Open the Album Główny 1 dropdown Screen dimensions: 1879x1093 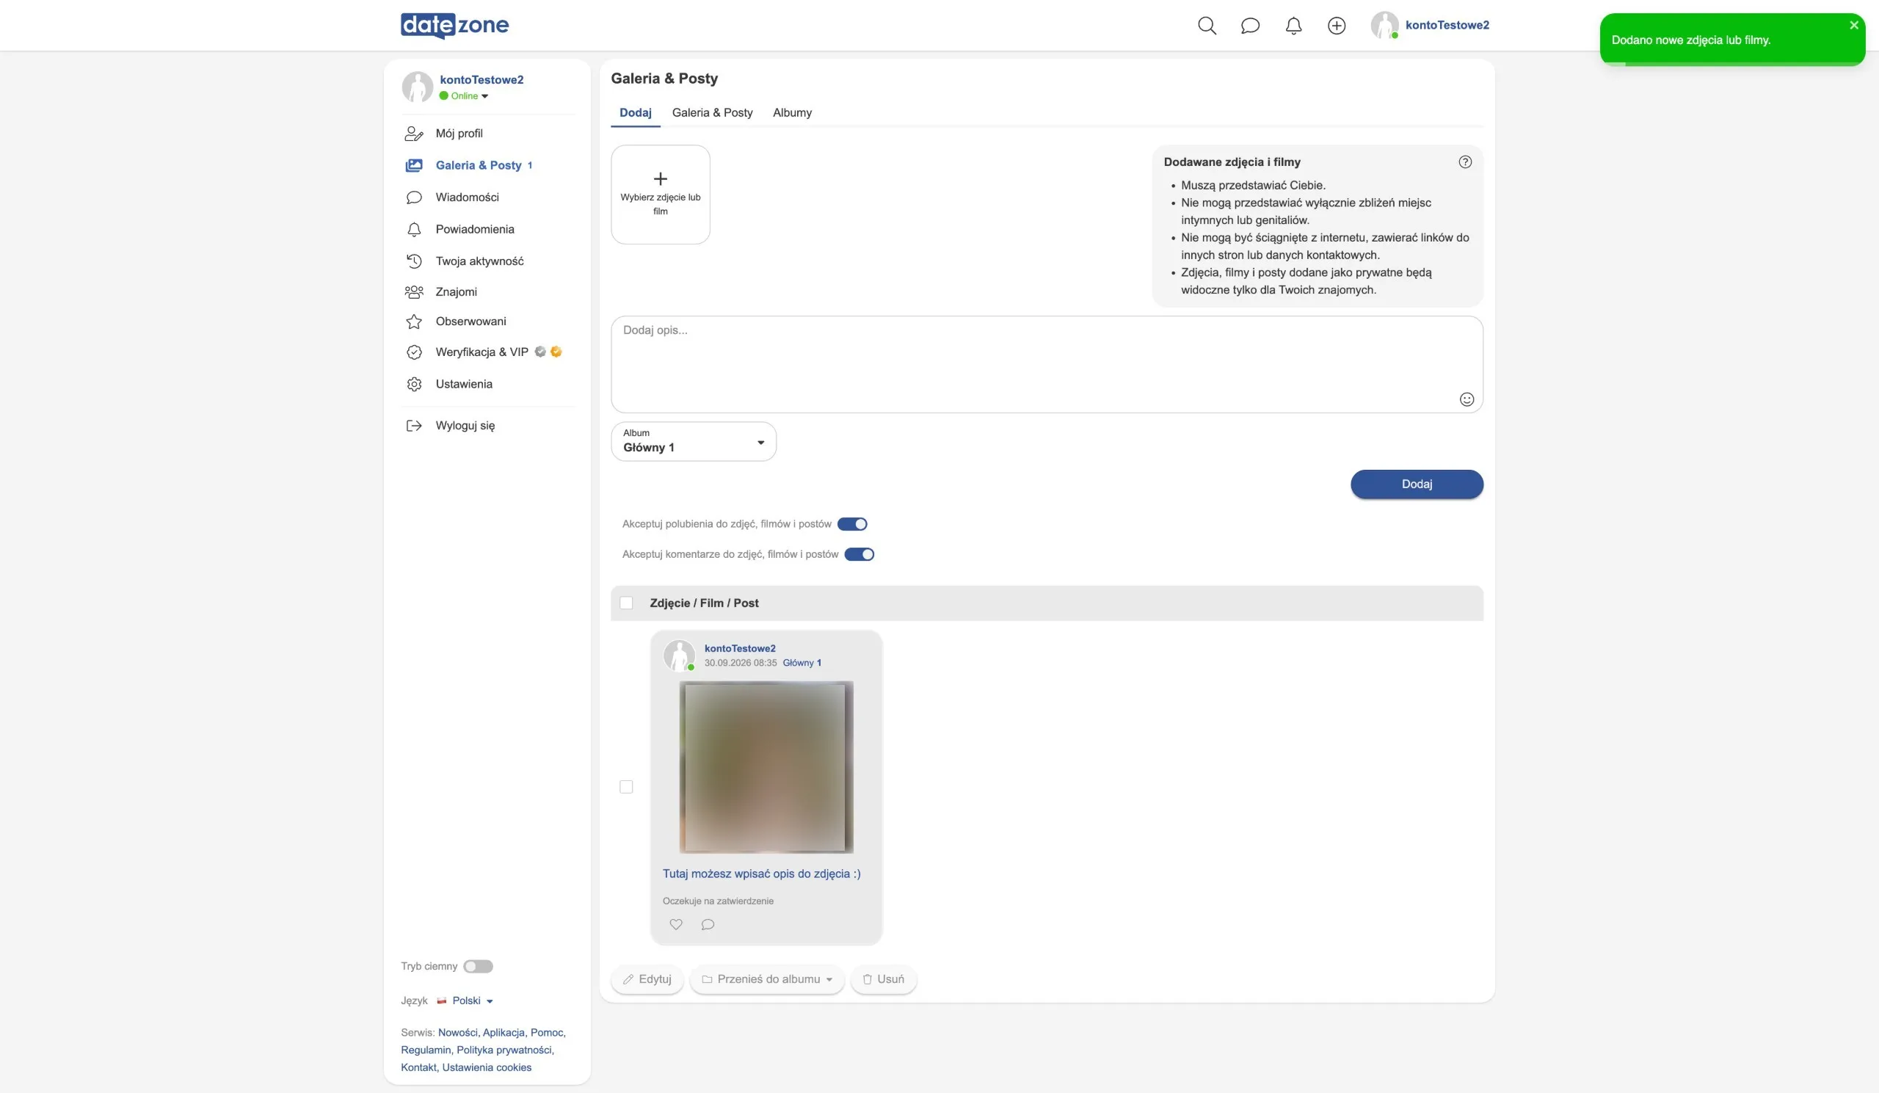point(694,441)
